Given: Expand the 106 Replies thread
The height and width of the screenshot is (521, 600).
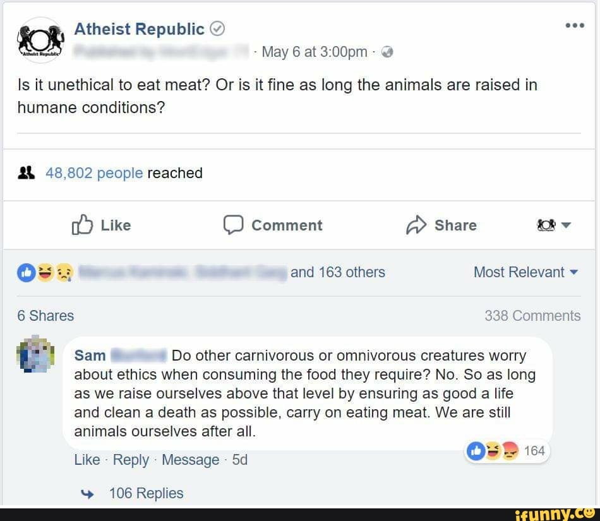Looking at the screenshot, I should 146,493.
